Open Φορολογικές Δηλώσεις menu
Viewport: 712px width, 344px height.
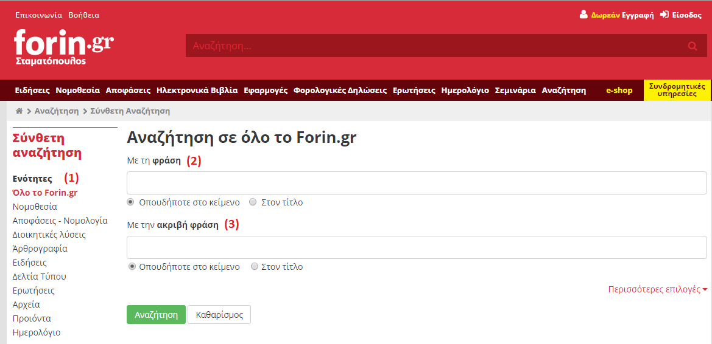pos(340,90)
